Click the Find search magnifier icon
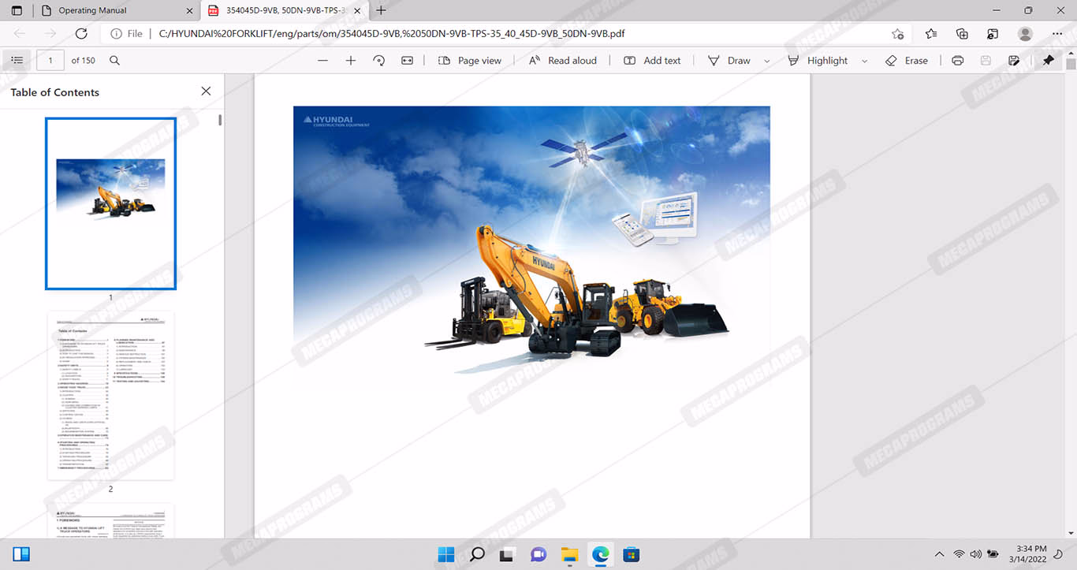Screen dimensions: 1077x570 point(114,61)
